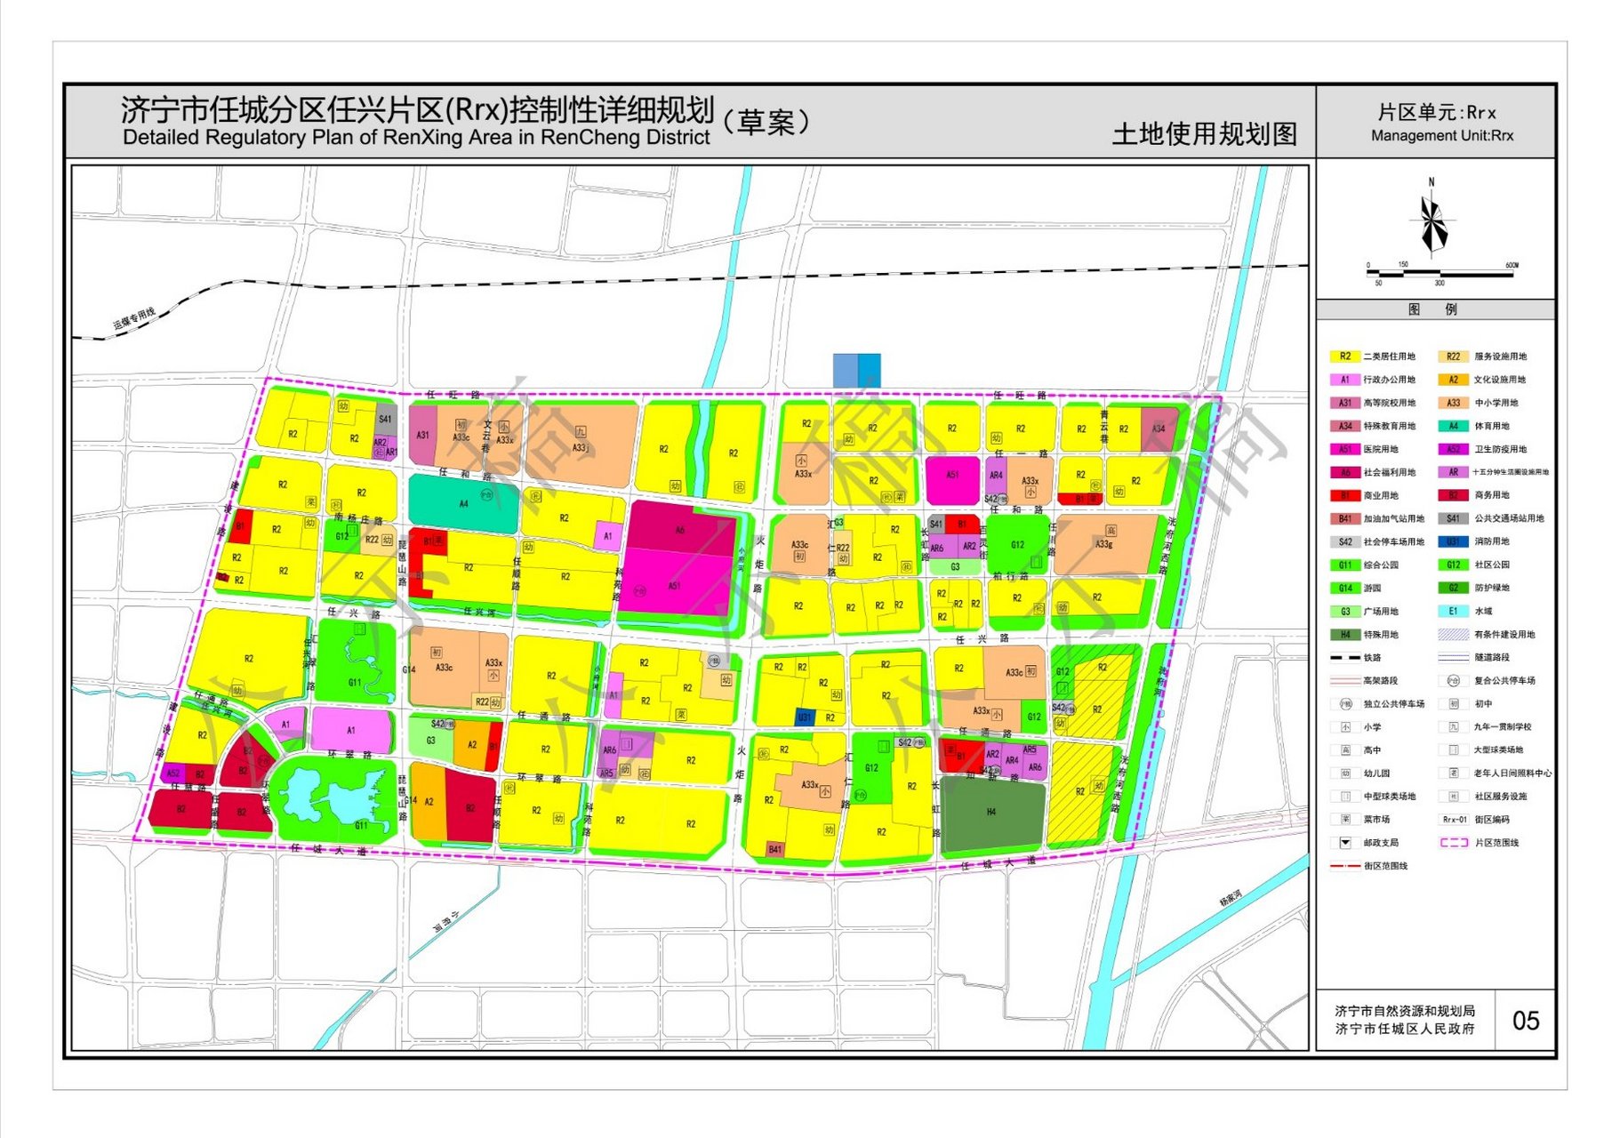Click the A1 administrative office legend swatch
Image resolution: width=1620 pixels, height=1138 pixels.
(x=1345, y=380)
